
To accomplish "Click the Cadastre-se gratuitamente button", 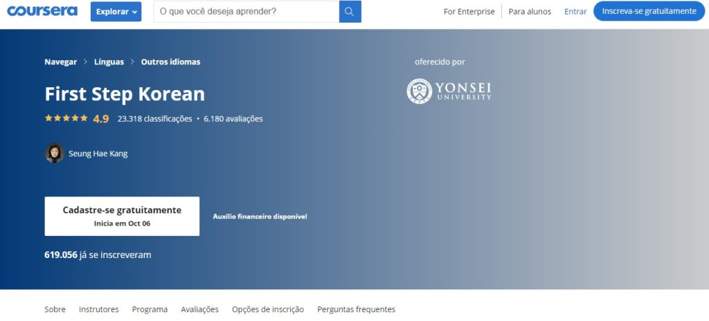I will coord(122,216).
